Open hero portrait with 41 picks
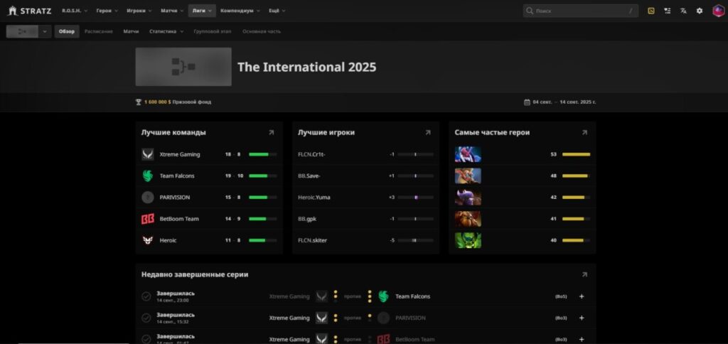This screenshot has height=344, width=728. pos(468,219)
